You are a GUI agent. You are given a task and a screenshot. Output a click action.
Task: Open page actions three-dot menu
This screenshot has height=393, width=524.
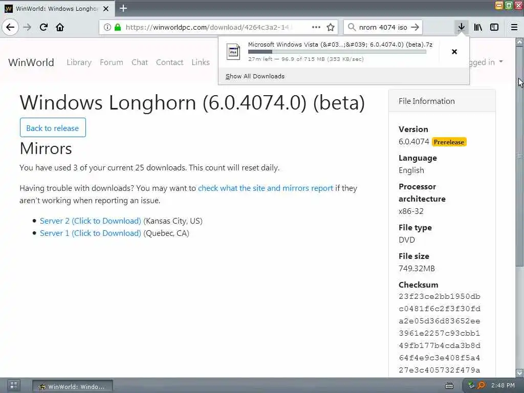(316, 27)
